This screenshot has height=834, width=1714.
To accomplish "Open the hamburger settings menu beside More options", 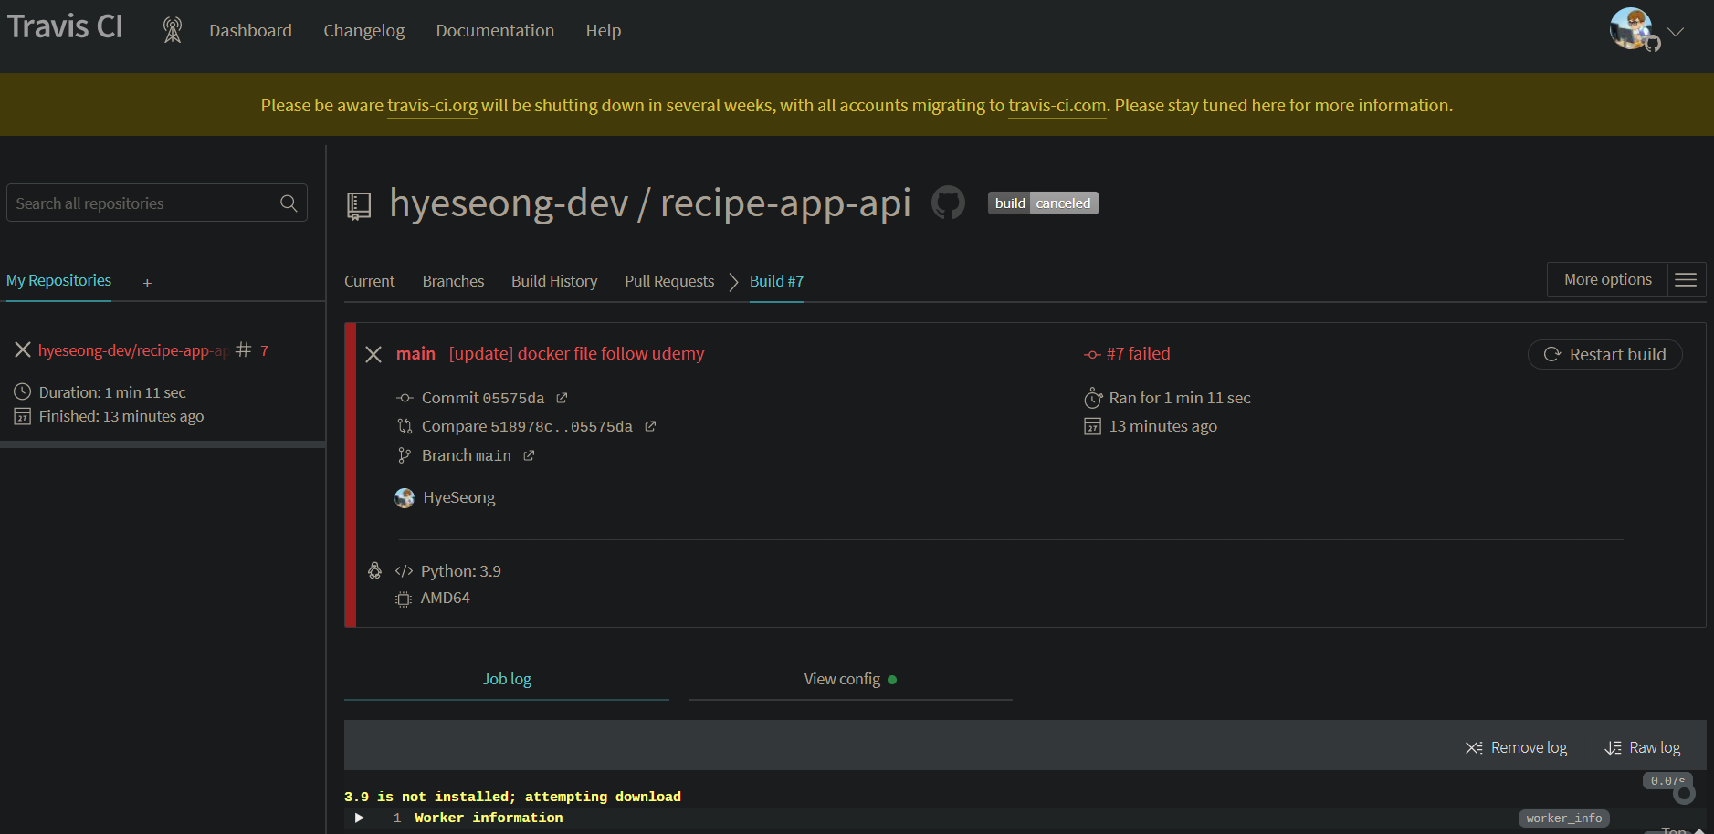I will [x=1686, y=279].
